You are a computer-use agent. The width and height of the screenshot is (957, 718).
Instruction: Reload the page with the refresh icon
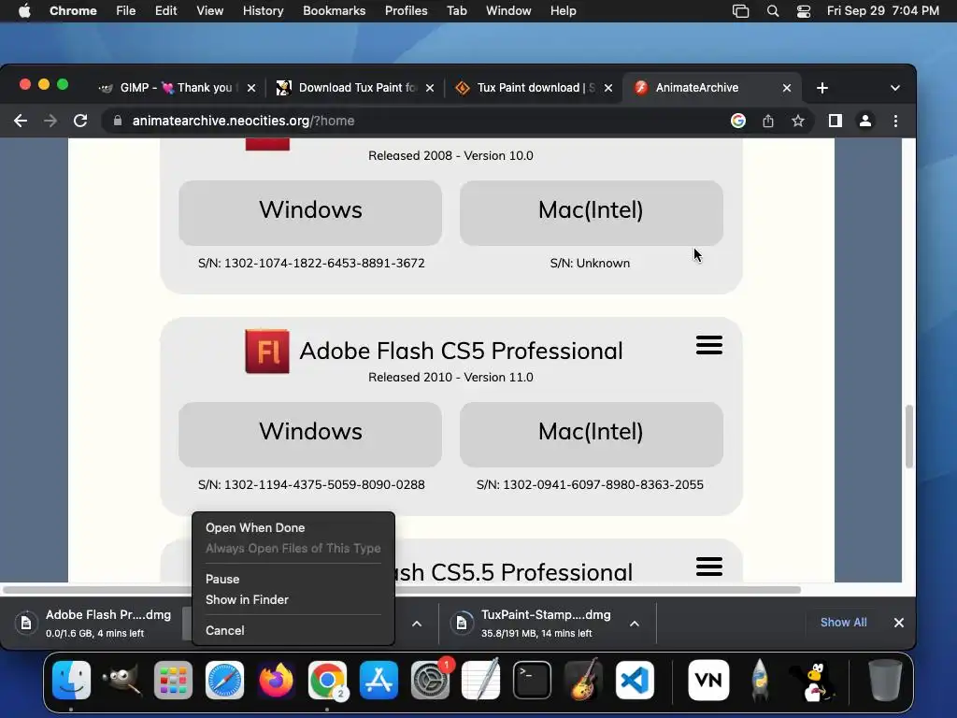(x=80, y=121)
